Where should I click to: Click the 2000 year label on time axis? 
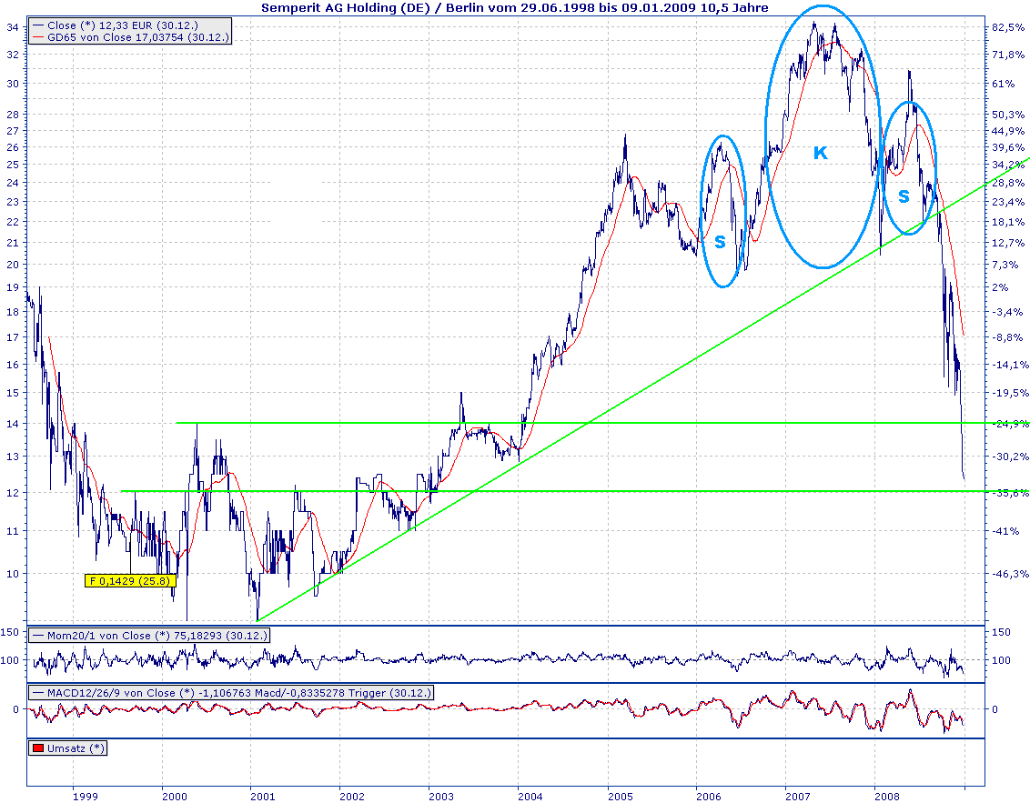click(x=174, y=797)
